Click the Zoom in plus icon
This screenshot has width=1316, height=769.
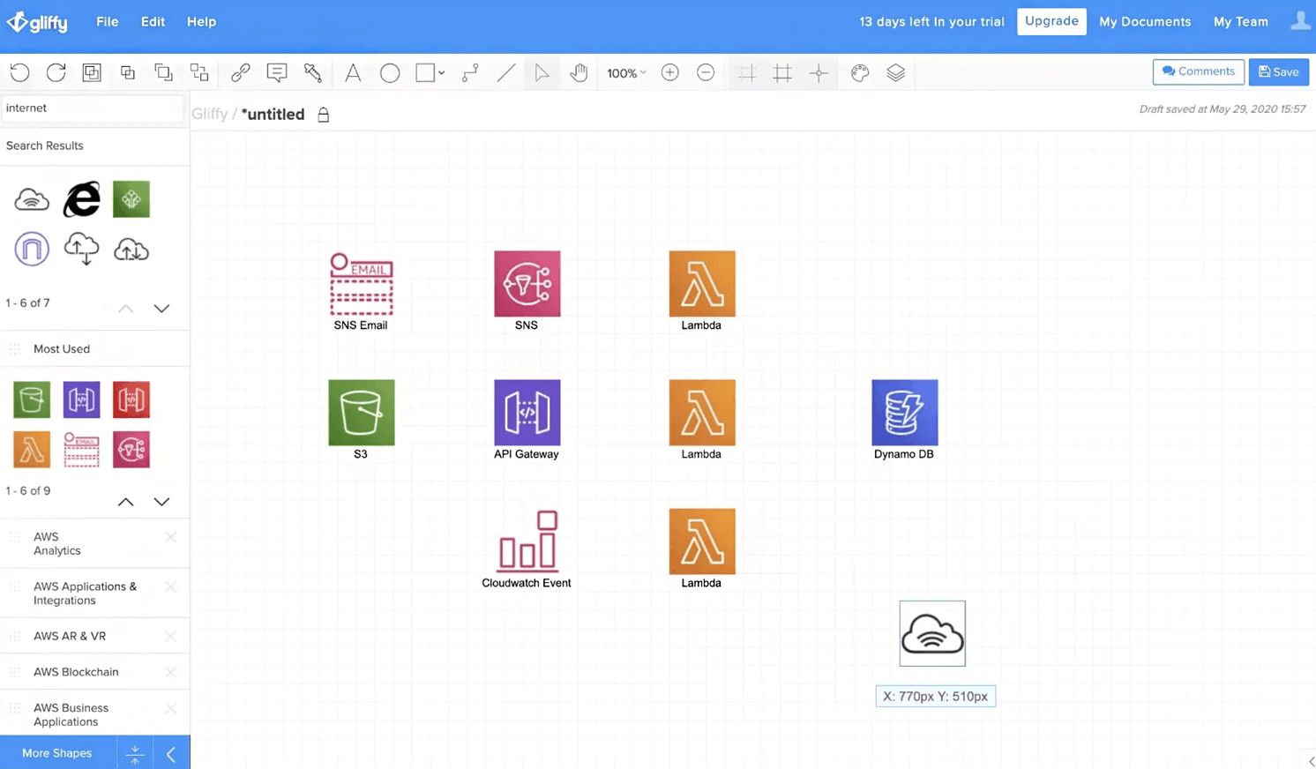670,73
